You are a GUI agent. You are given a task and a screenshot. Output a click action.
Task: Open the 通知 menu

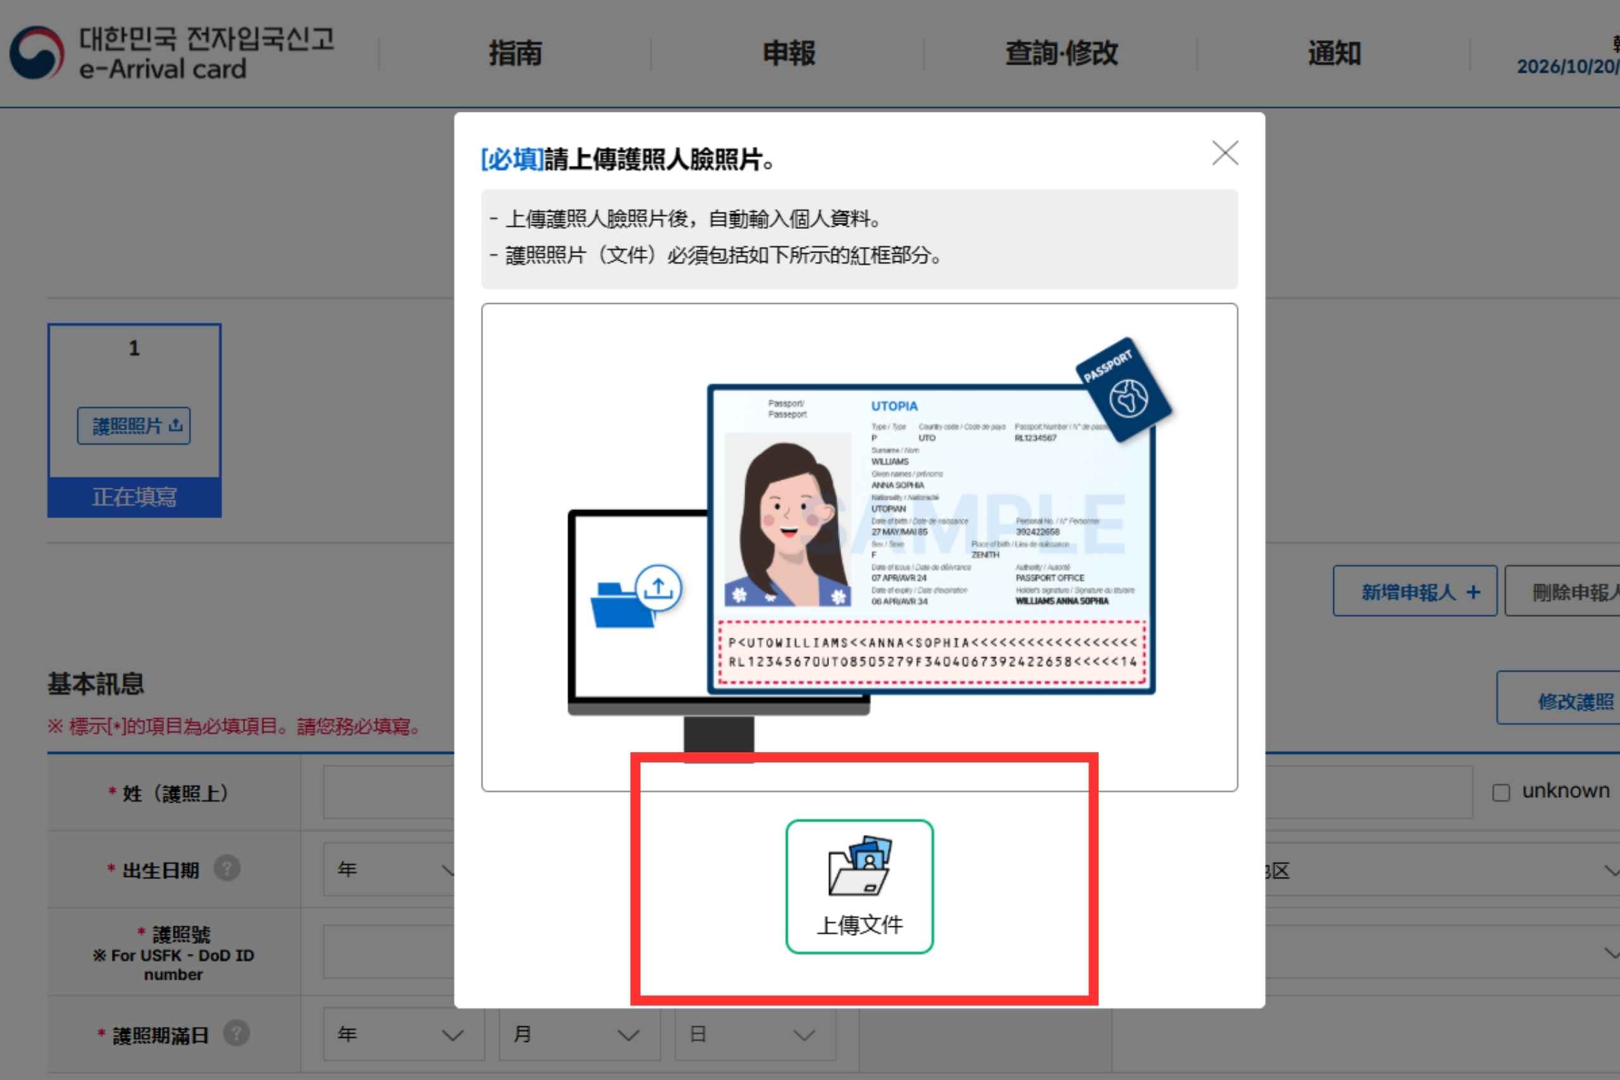click(1334, 53)
